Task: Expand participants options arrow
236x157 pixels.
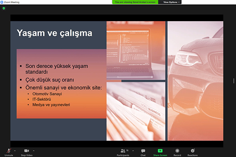Action: (133, 151)
